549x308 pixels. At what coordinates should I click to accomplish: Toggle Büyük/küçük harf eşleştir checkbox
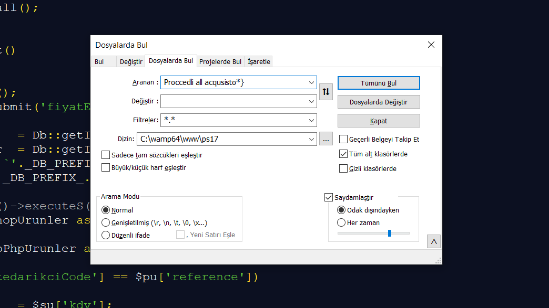(x=105, y=167)
